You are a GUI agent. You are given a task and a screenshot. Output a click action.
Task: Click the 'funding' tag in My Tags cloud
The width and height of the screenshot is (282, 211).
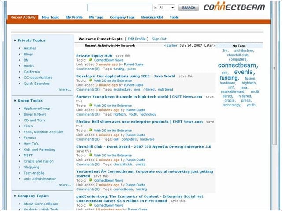point(229,78)
